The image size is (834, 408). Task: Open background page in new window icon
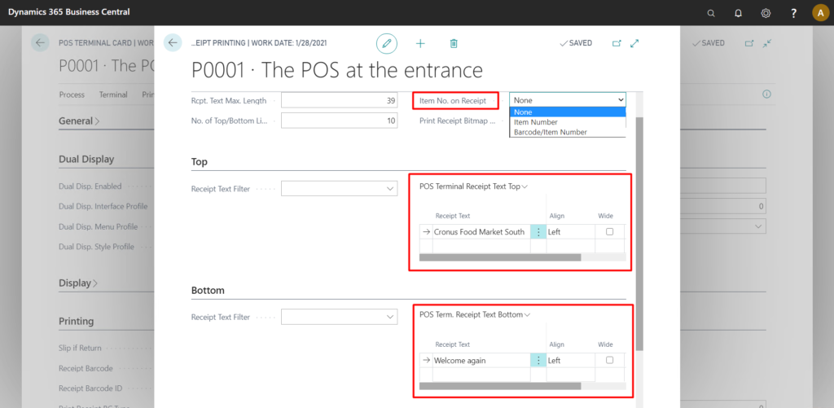[749, 43]
